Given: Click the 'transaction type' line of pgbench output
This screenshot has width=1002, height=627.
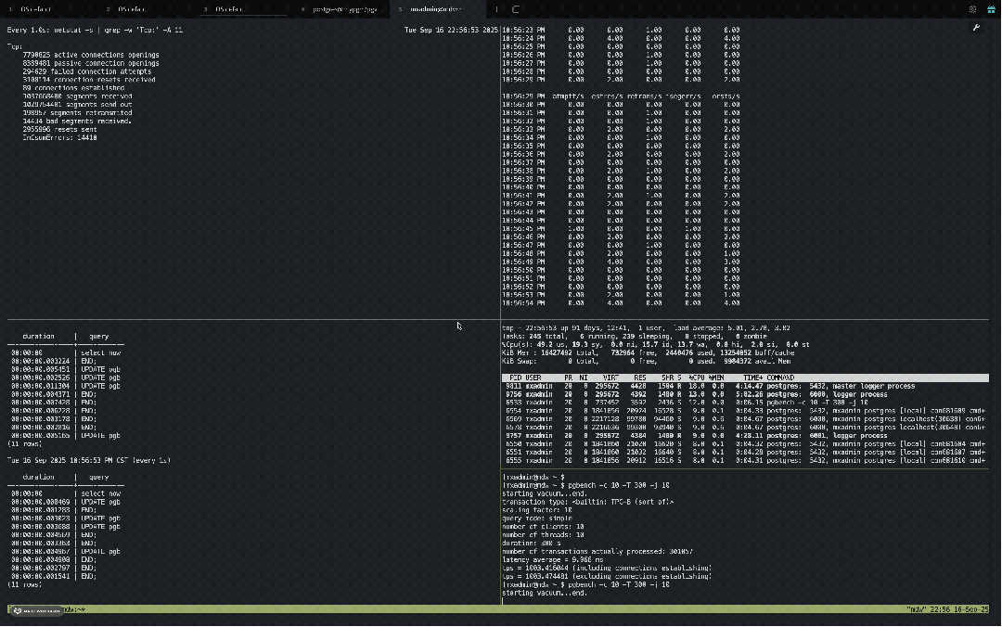Looking at the screenshot, I should click(x=588, y=502).
